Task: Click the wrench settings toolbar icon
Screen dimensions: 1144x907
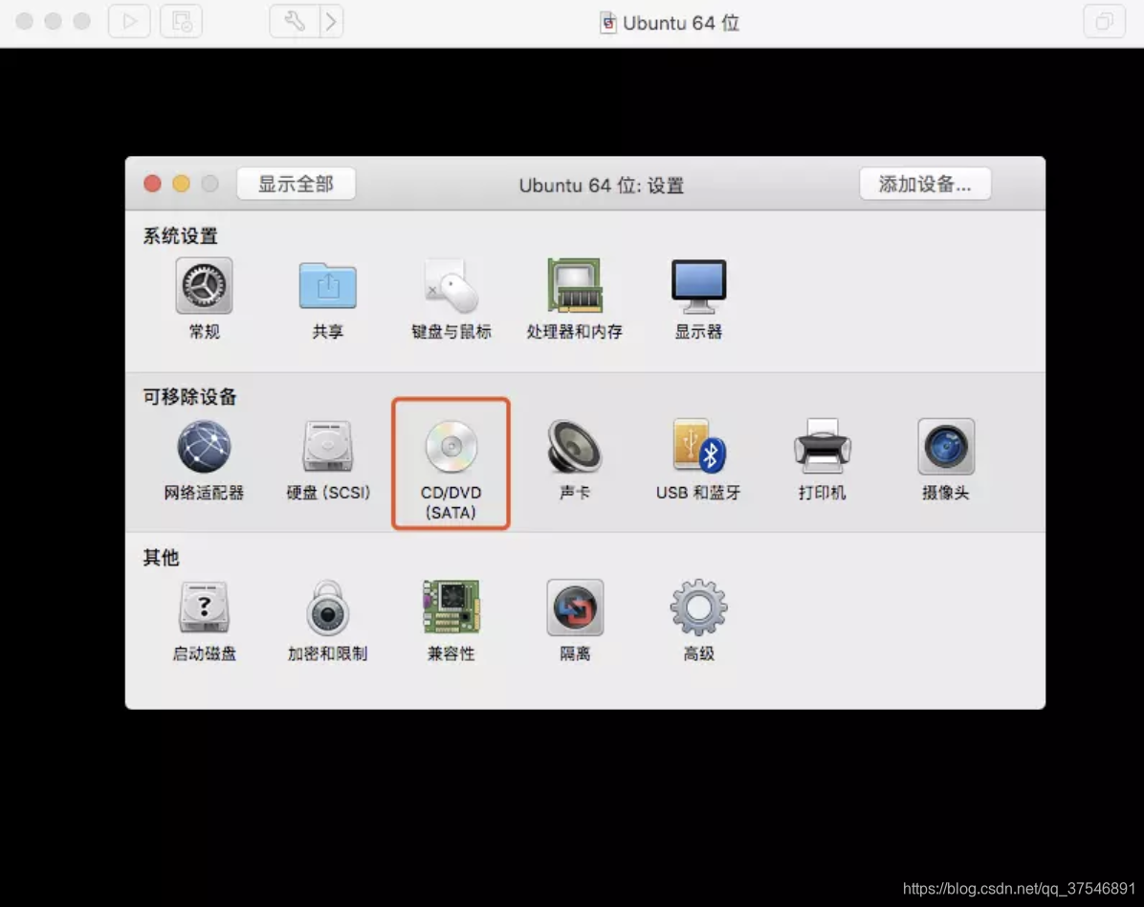Action: tap(294, 21)
